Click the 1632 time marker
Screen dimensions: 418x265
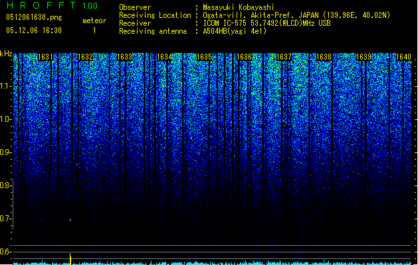tap(85, 57)
